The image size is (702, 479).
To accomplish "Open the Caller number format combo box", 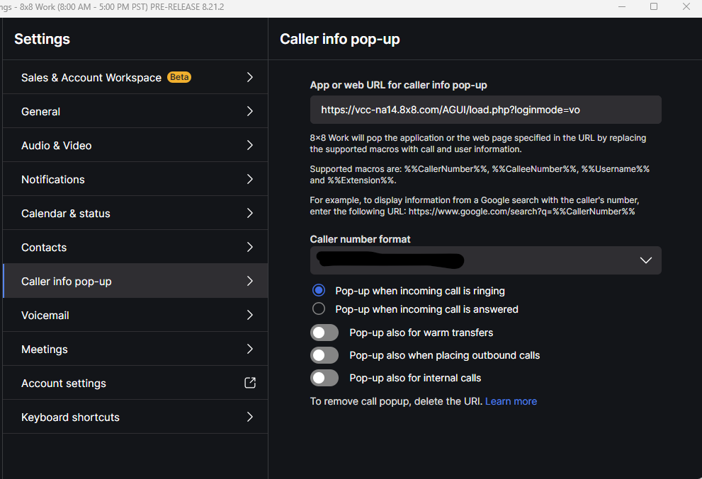I will tap(486, 260).
